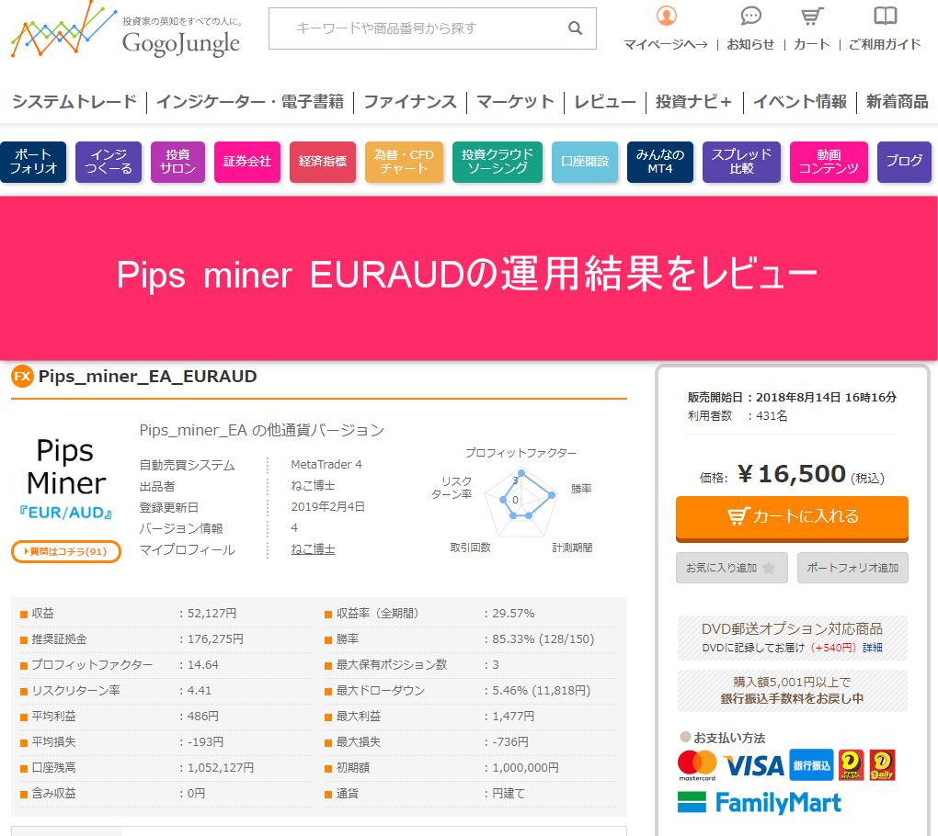Click the Pips Miner EUR/AUD product thumbnail
Viewport: 938px width, 836px height.
click(66, 478)
